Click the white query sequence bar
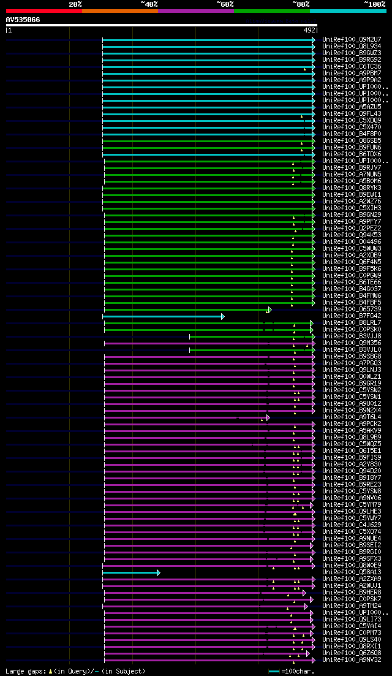The width and height of the screenshot is (392, 676). (162, 26)
